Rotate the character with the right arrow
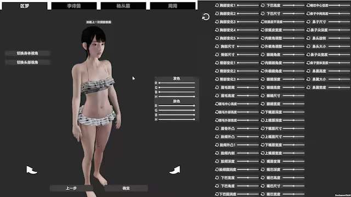 [175, 170]
